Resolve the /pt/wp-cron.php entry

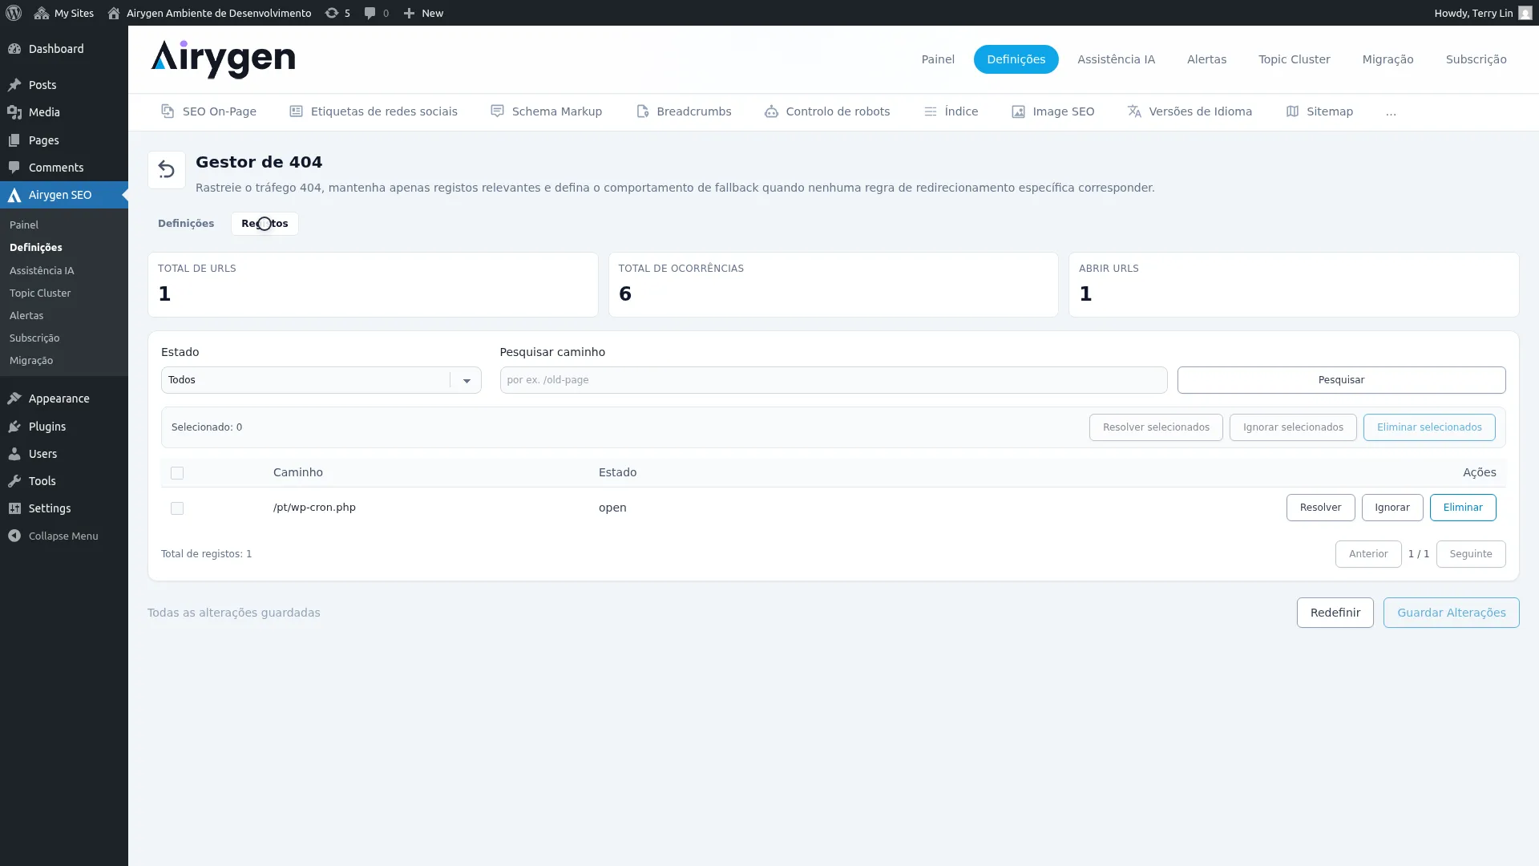tap(1320, 508)
